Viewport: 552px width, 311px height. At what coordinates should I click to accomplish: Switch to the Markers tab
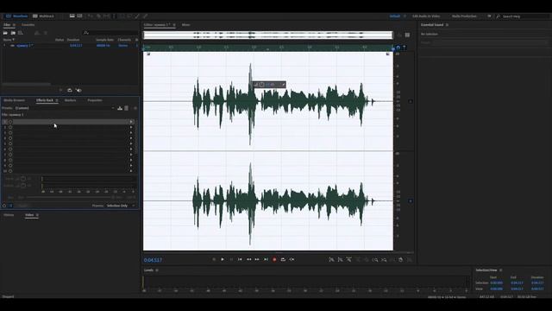pos(70,100)
